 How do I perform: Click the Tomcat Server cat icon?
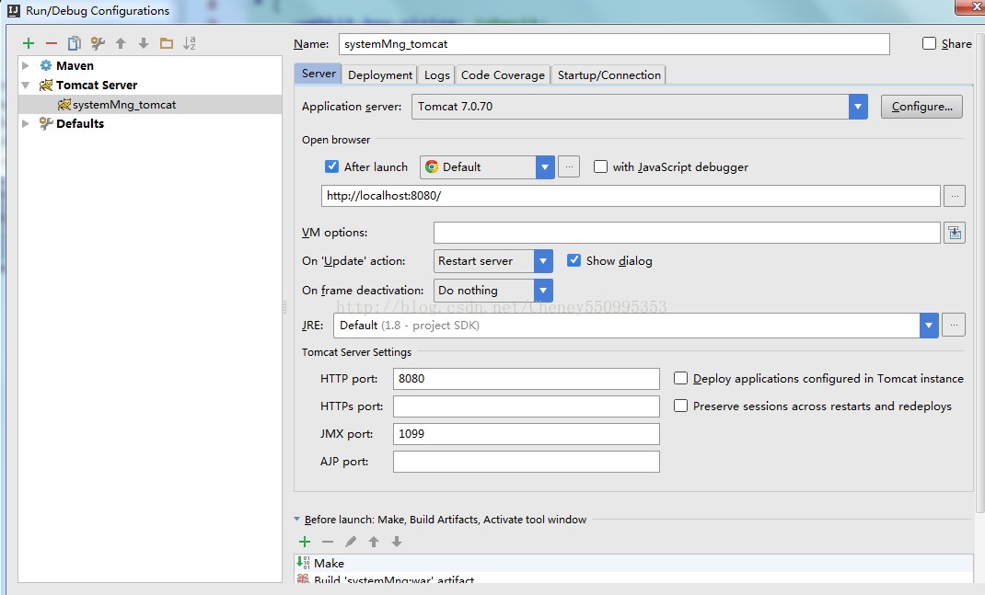point(46,85)
